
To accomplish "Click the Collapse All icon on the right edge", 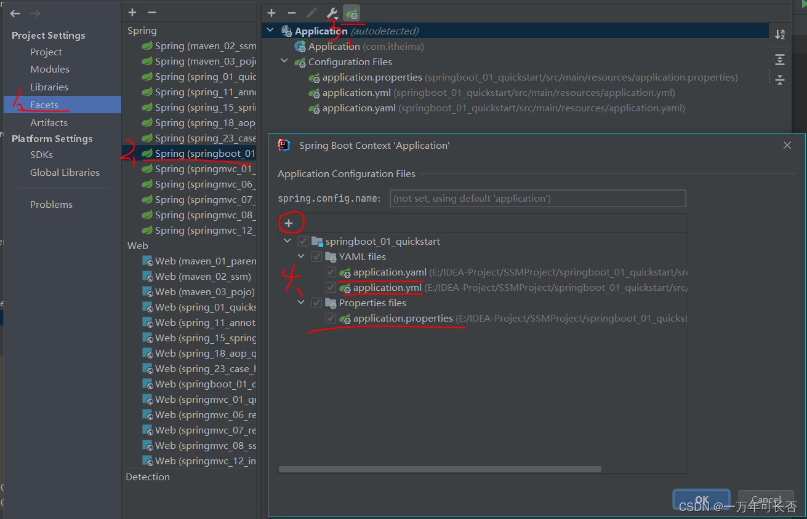I will 780,79.
